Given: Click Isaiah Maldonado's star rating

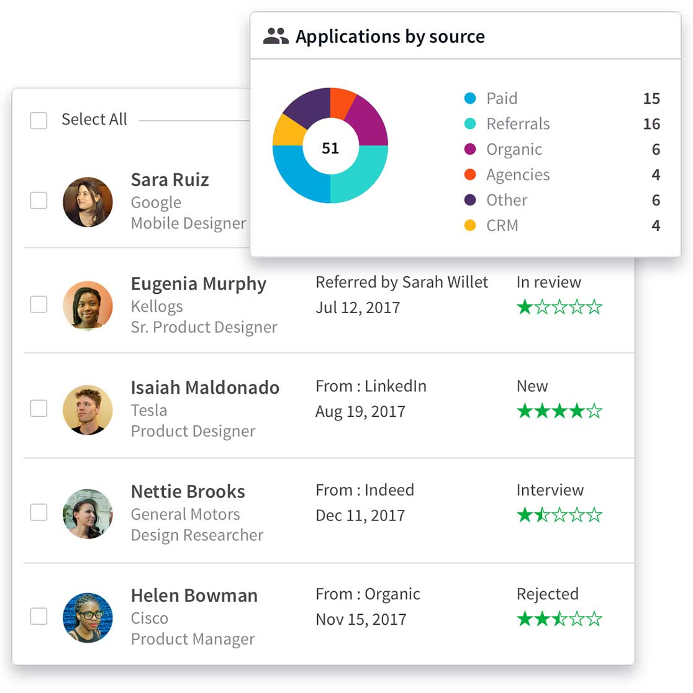Looking at the screenshot, I should click(x=559, y=411).
